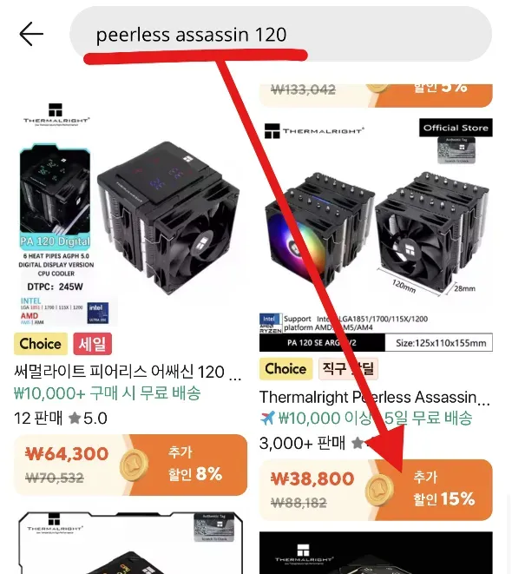
Task: Open the PA 120 SE ARGB cooler image
Action: point(376,234)
